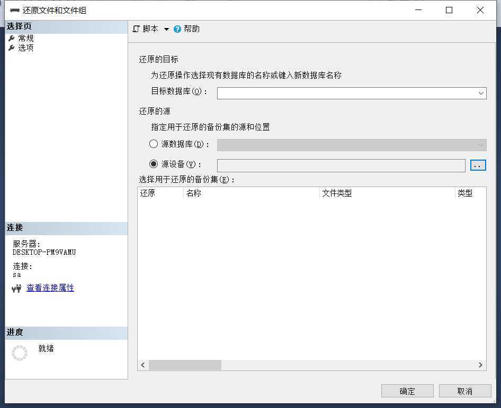Click the 取消 button

point(465,391)
